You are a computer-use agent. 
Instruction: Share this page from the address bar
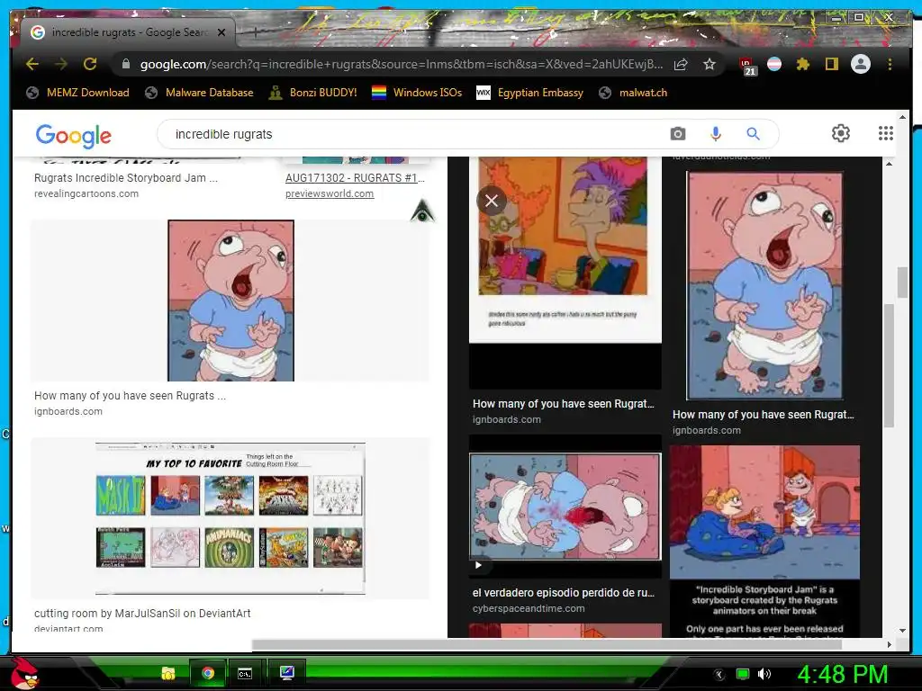click(681, 64)
